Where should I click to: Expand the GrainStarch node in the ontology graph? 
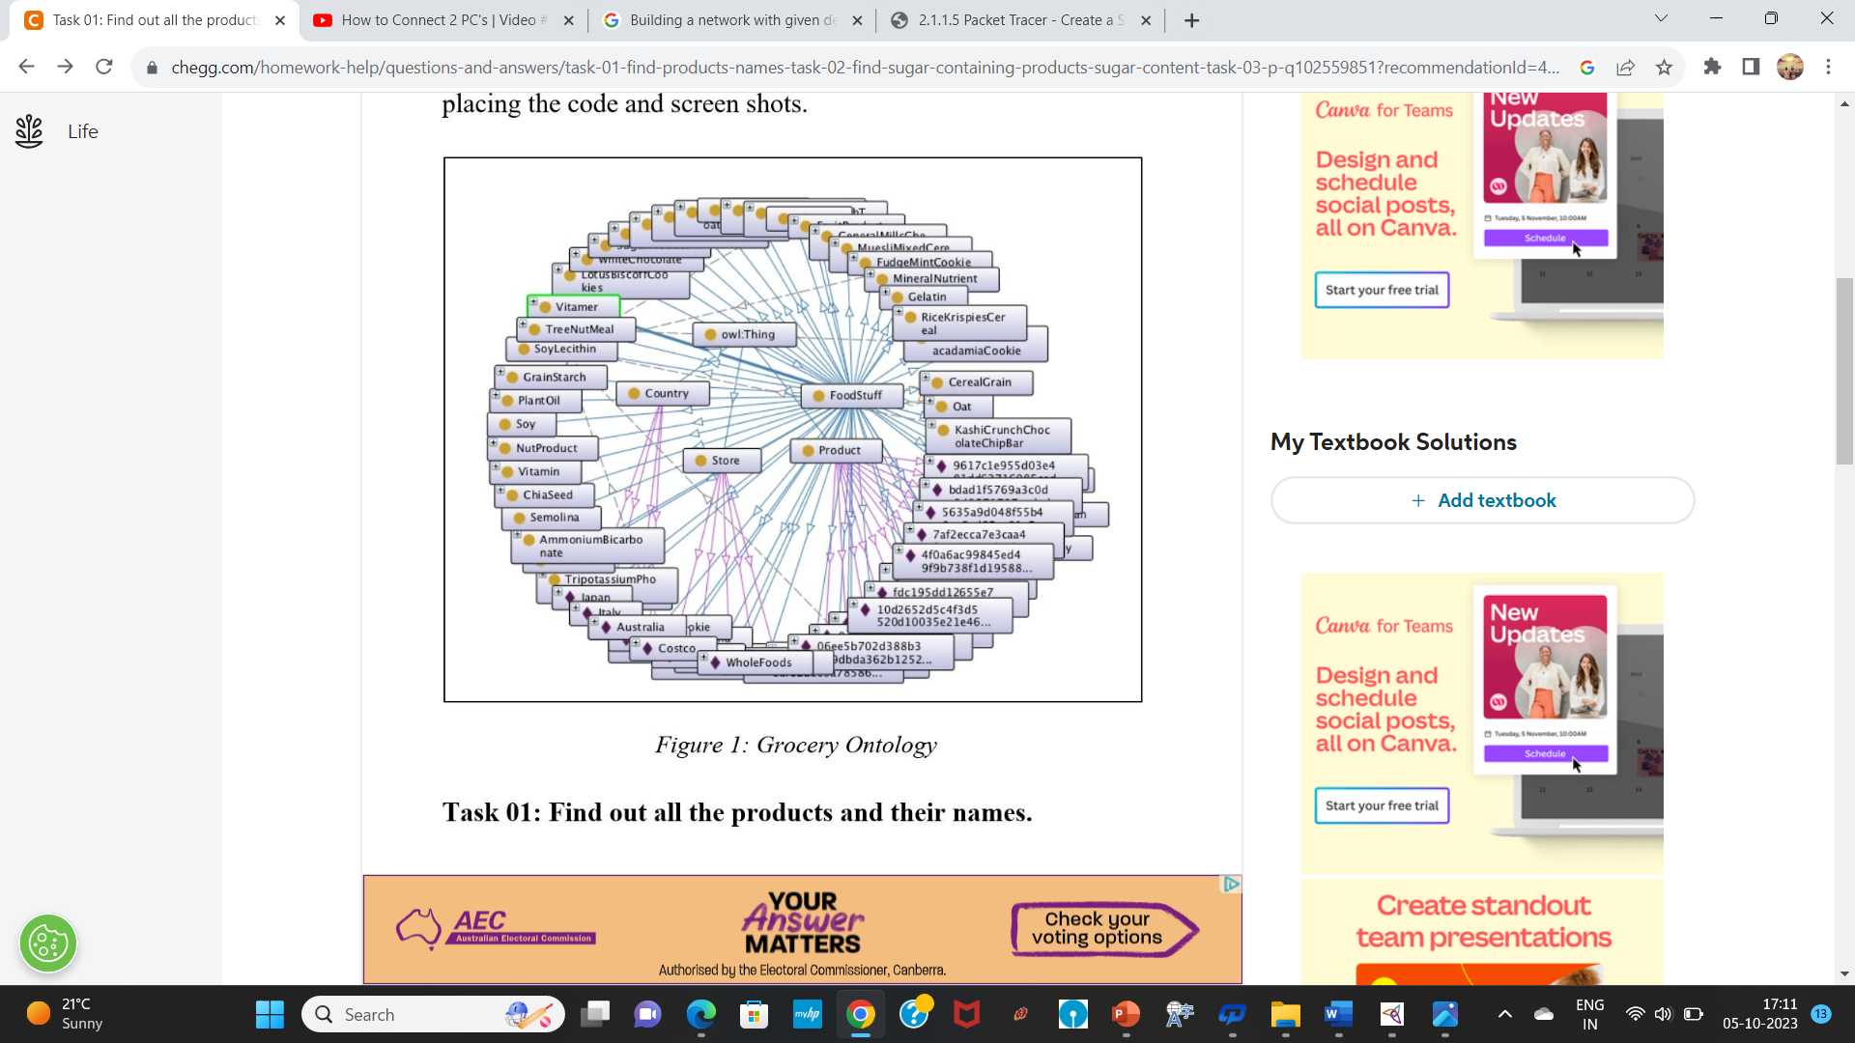[499, 370]
